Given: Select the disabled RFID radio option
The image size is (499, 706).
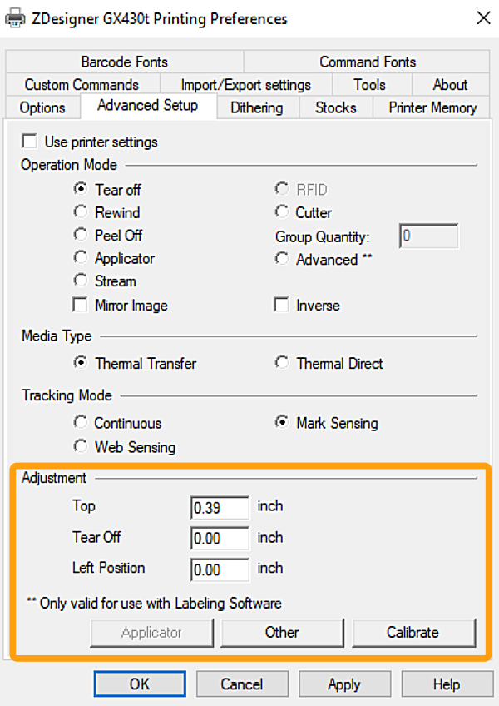Looking at the screenshot, I should (282, 189).
